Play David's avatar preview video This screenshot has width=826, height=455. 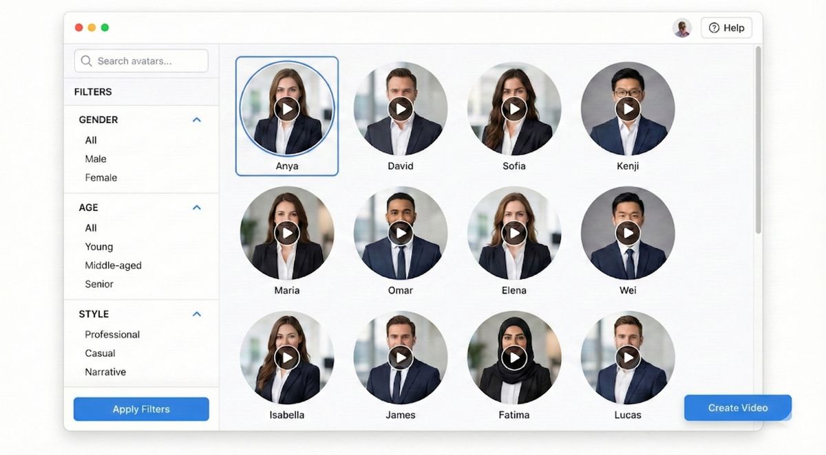(401, 108)
